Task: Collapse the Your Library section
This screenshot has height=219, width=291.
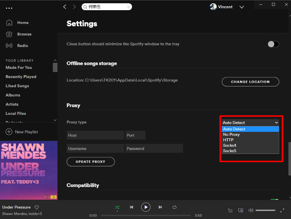Action: (55, 60)
